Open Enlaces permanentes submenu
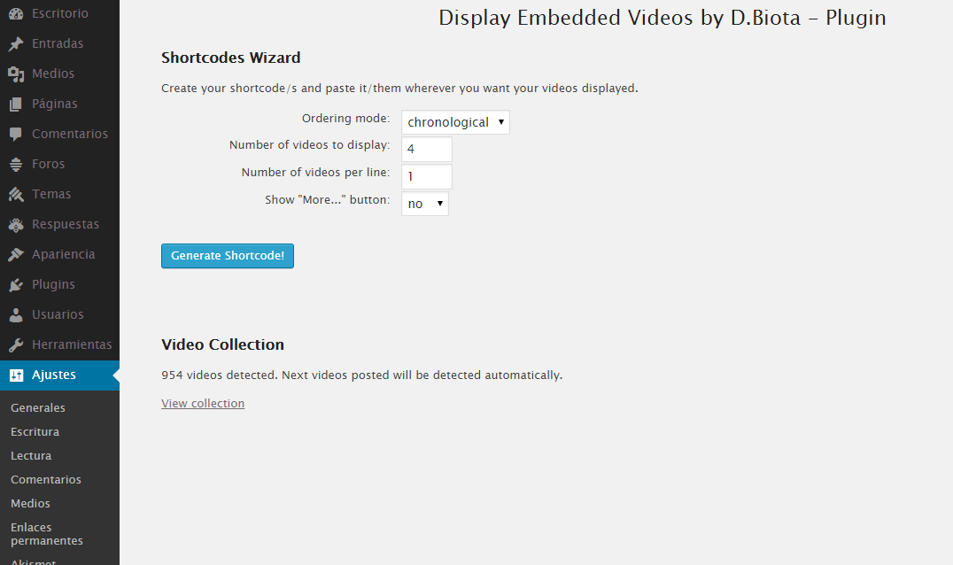This screenshot has width=953, height=565. (x=47, y=534)
